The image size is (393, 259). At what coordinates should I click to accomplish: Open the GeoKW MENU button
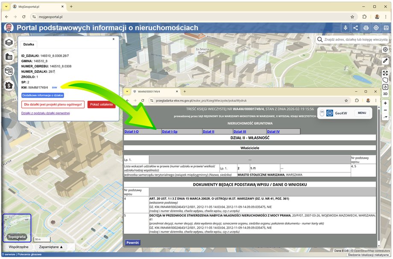362,113
